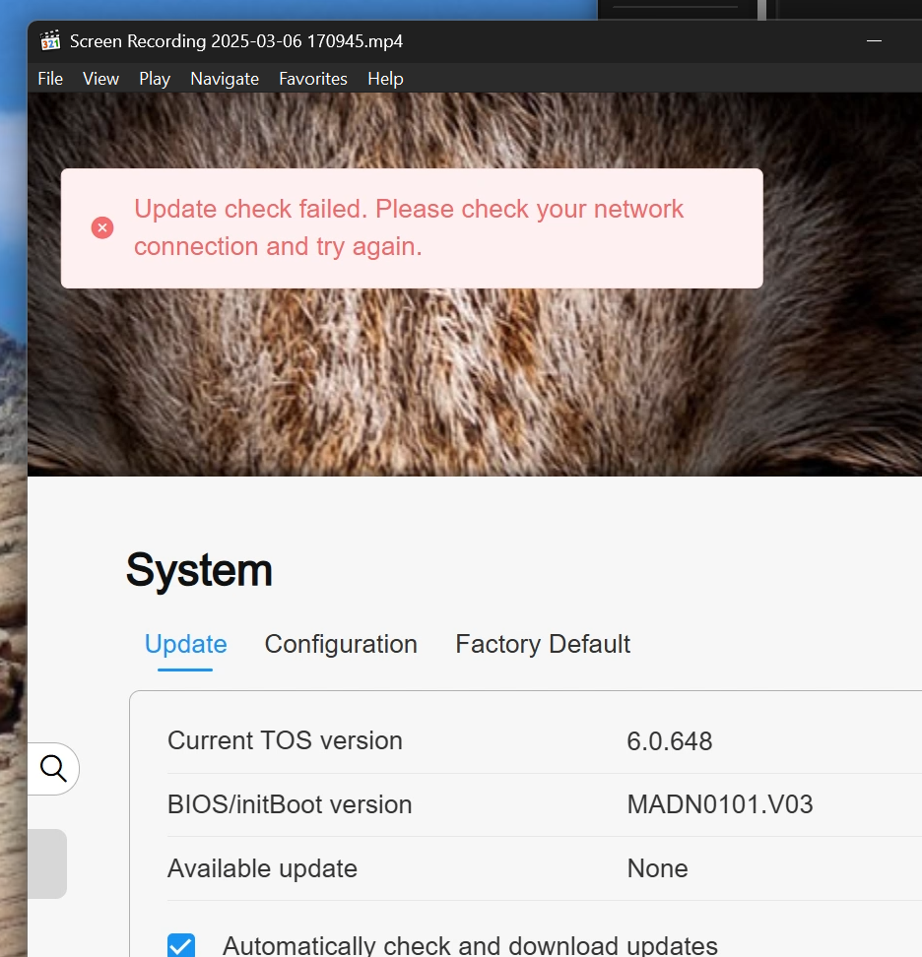The image size is (922, 957).
Task: Click the BIOS version value MADN0101.V03
Action: (720, 804)
